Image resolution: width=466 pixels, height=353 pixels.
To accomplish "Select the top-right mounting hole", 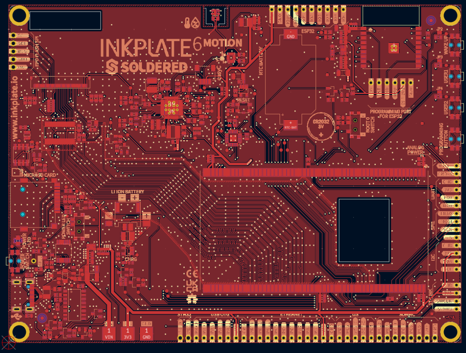I will coord(450,16).
